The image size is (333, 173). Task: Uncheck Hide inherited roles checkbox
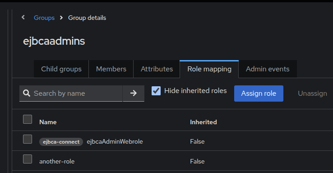click(156, 91)
